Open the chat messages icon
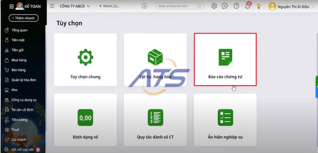The width and height of the screenshot is (318, 153). click(x=225, y=6)
